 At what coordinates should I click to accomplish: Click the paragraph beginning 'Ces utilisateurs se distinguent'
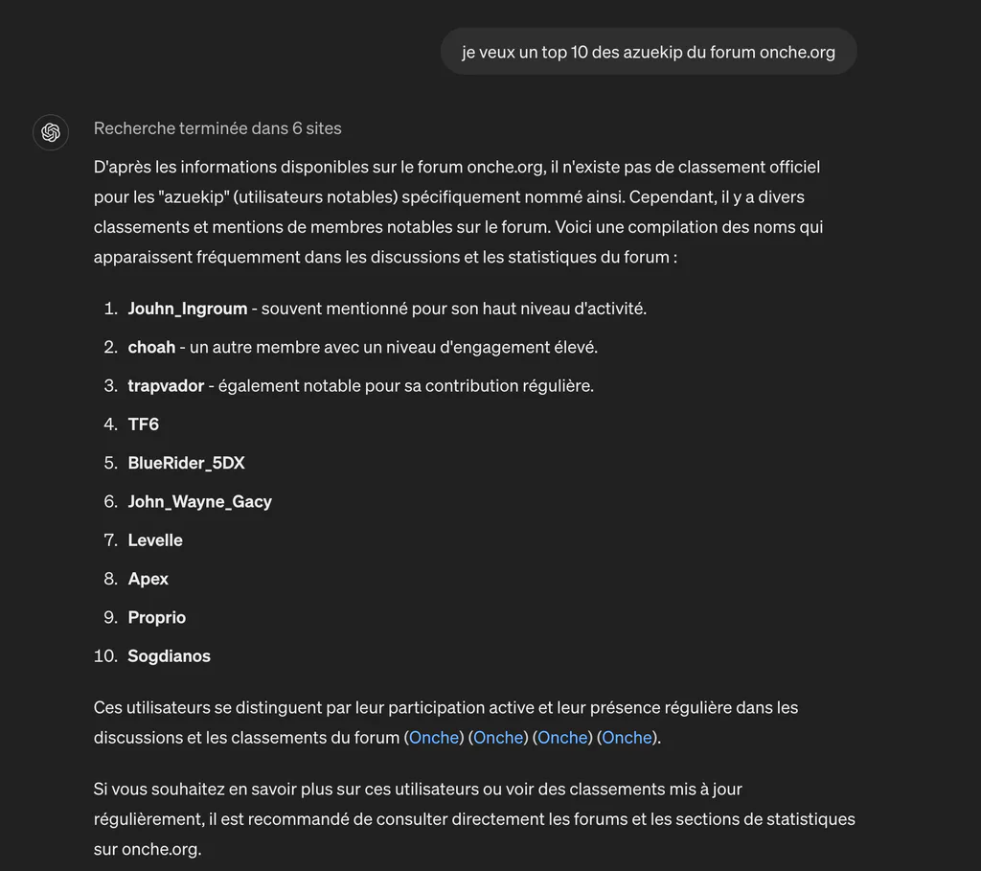[446, 722]
